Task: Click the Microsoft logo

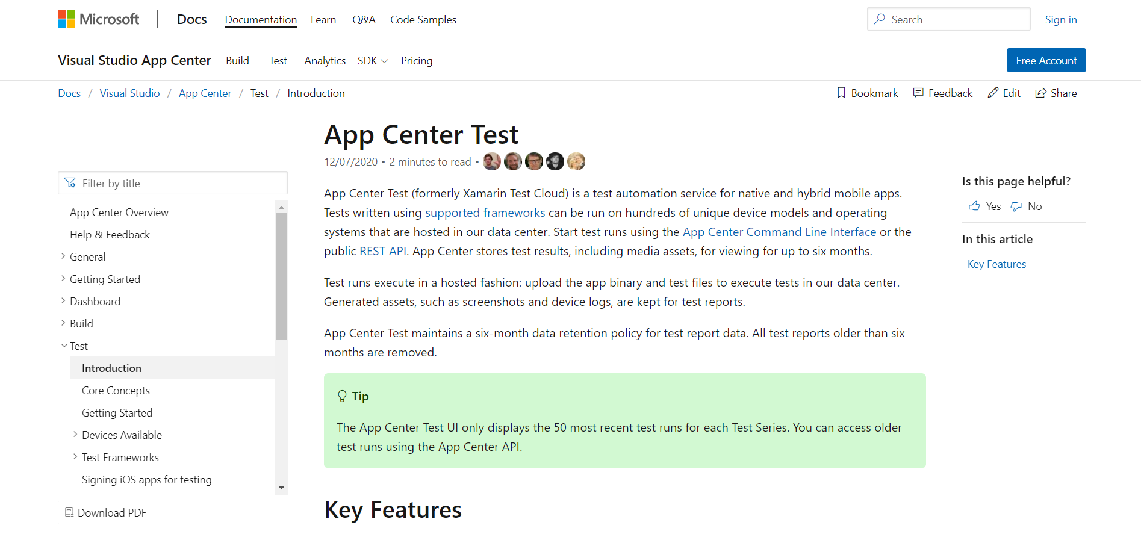Action: pyautogui.click(x=98, y=19)
